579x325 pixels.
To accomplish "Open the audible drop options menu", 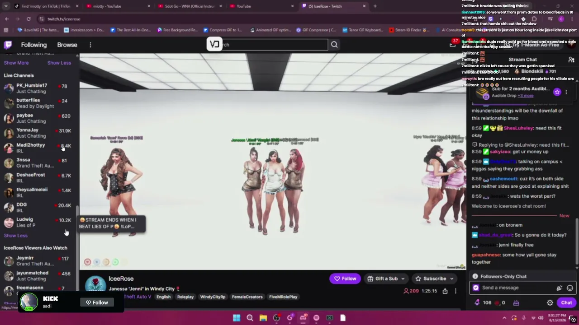I will tap(566, 92).
